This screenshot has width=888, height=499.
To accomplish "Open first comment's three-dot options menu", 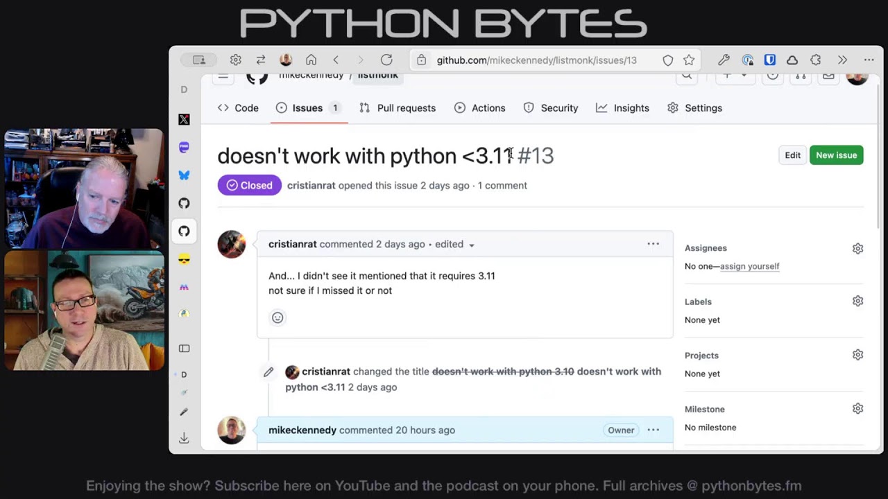I will pyautogui.click(x=653, y=244).
